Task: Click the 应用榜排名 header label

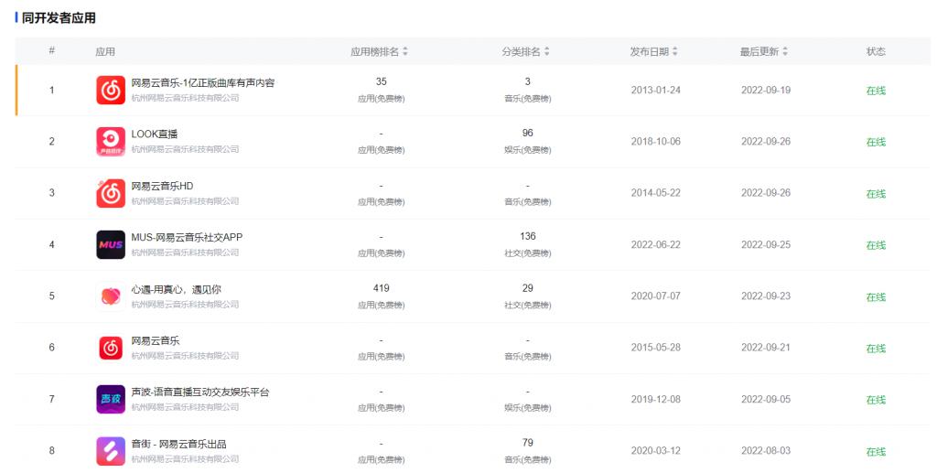Action: click(x=374, y=52)
